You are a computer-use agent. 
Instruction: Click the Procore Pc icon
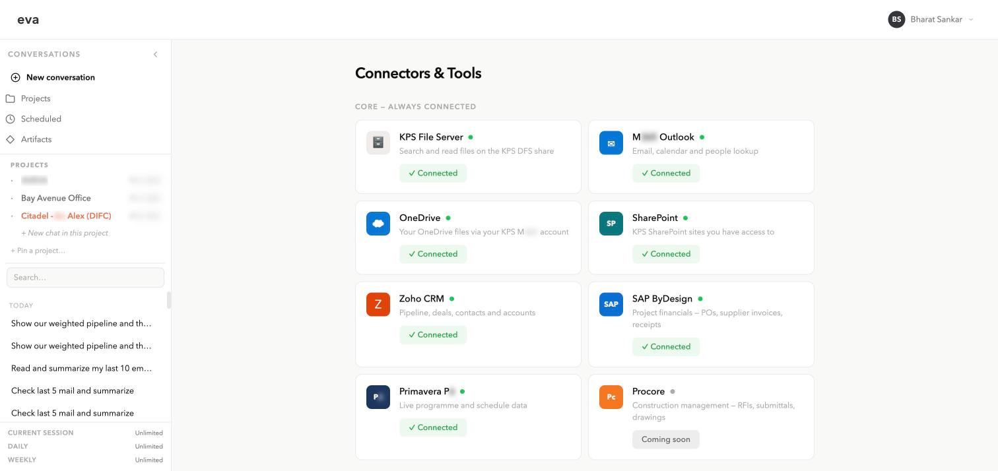point(611,397)
